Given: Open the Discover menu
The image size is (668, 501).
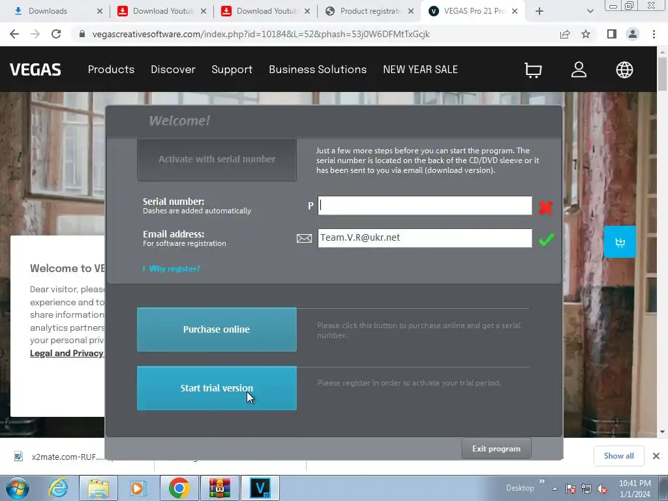Looking at the screenshot, I should 173,69.
